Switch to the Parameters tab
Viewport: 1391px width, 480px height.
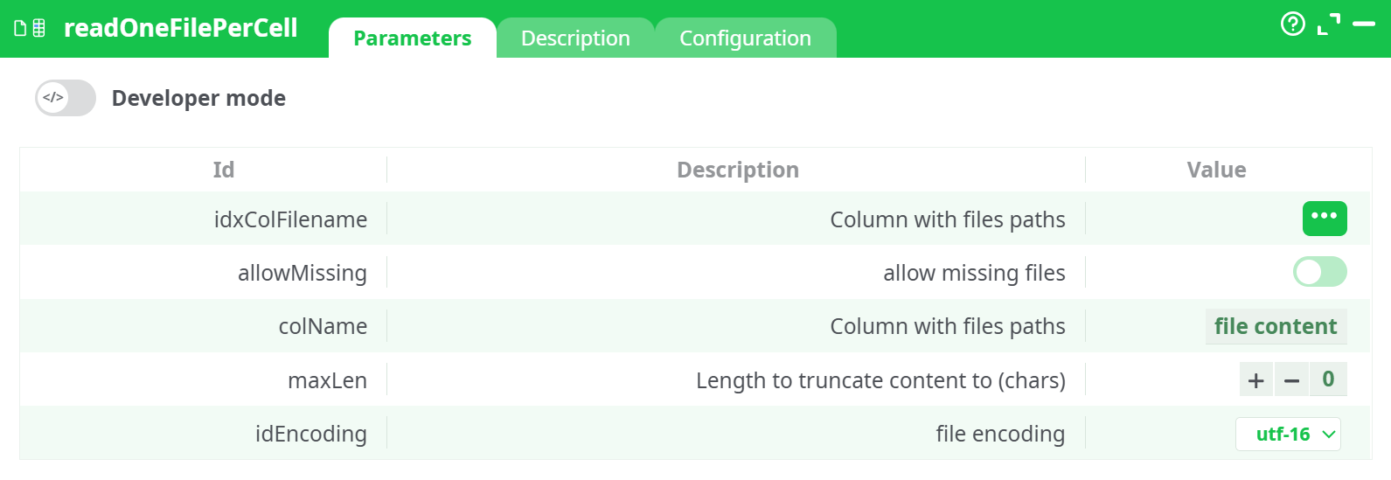(x=412, y=38)
